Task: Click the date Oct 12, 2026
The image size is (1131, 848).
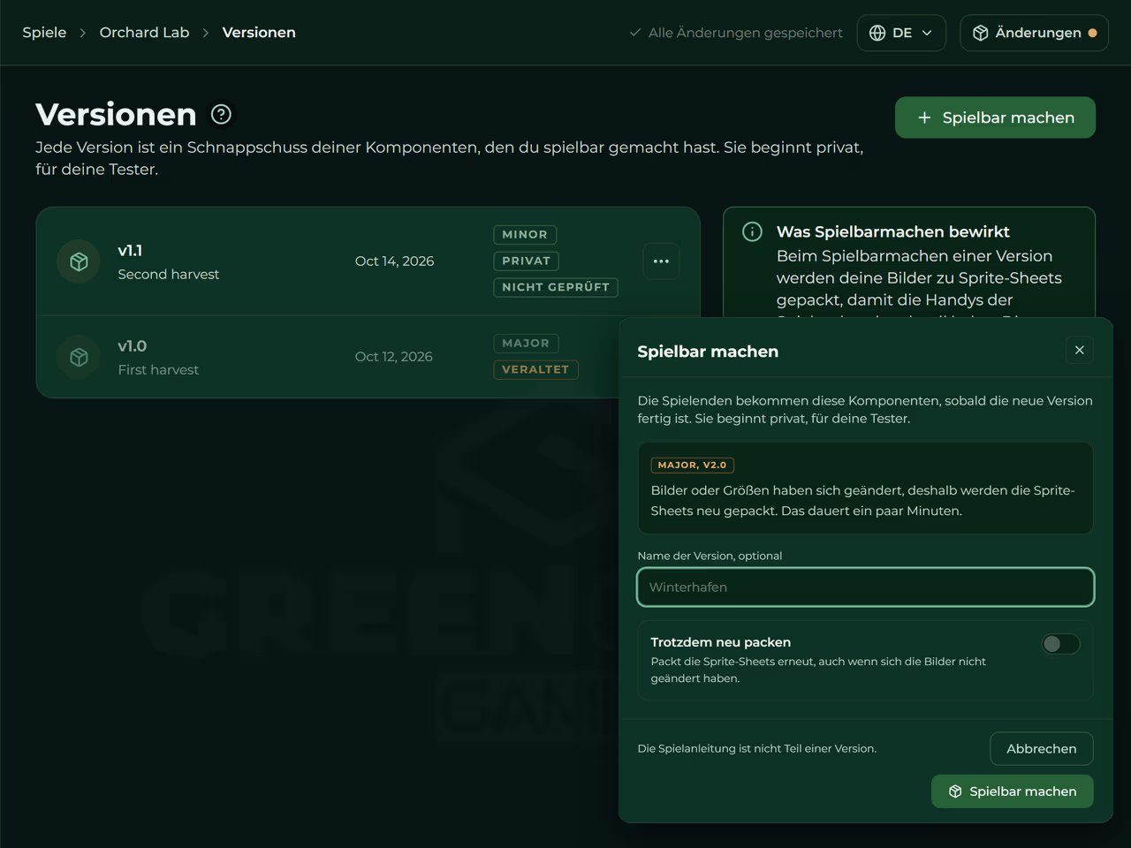Action: pos(393,357)
